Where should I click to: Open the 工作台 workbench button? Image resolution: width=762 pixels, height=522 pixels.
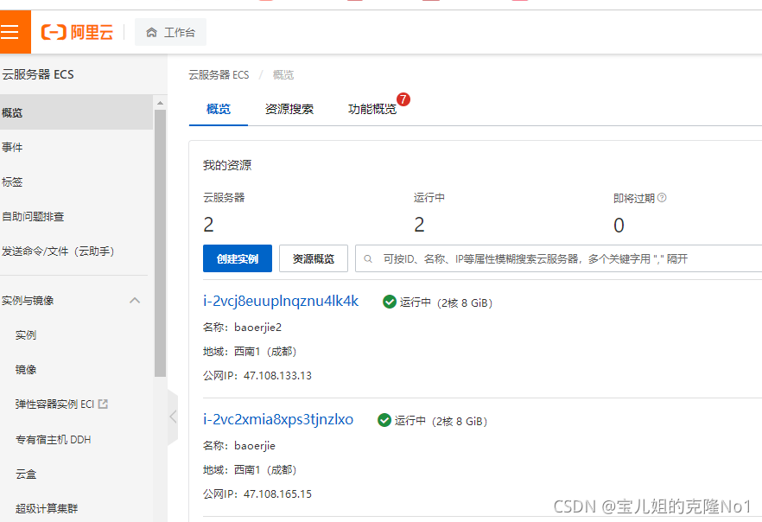(170, 32)
